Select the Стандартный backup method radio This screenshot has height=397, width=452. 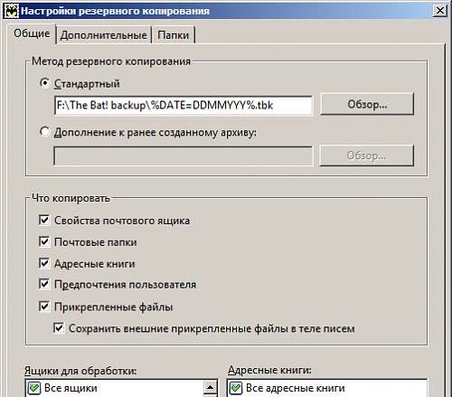point(45,83)
